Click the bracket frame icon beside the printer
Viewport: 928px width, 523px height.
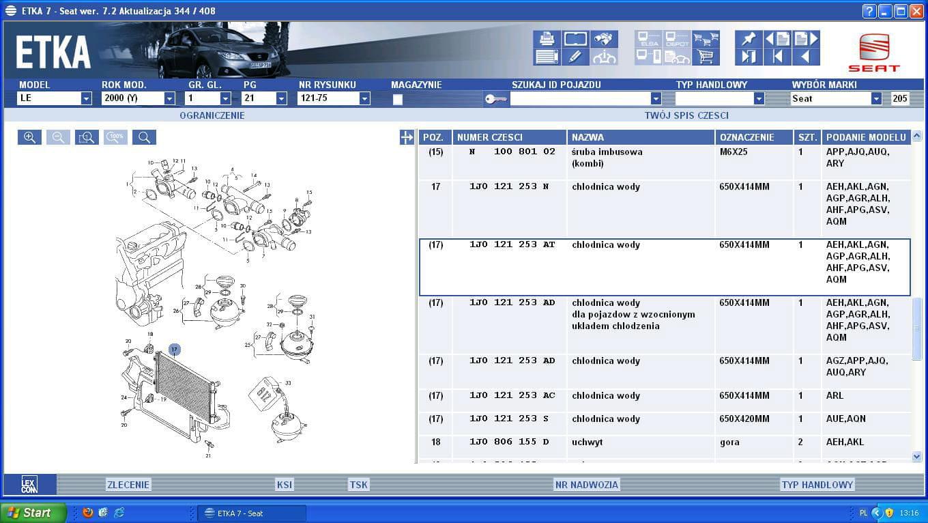575,38
